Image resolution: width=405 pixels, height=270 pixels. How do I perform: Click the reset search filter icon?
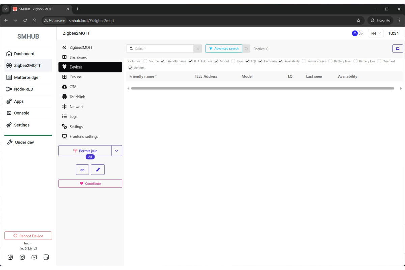click(x=246, y=49)
